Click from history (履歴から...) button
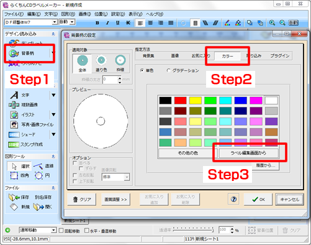311x245 pixels. point(266,165)
